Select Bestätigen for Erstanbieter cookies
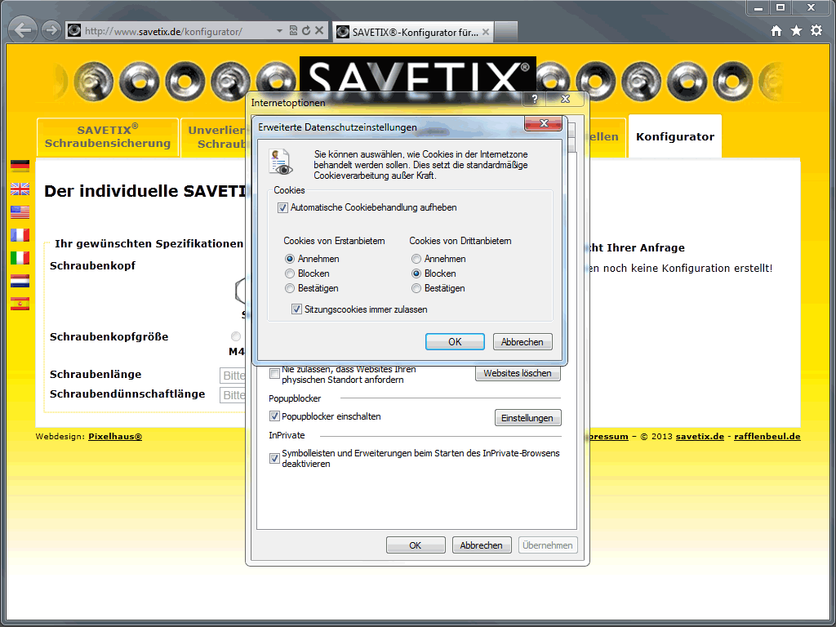This screenshot has height=627, width=836. [290, 288]
